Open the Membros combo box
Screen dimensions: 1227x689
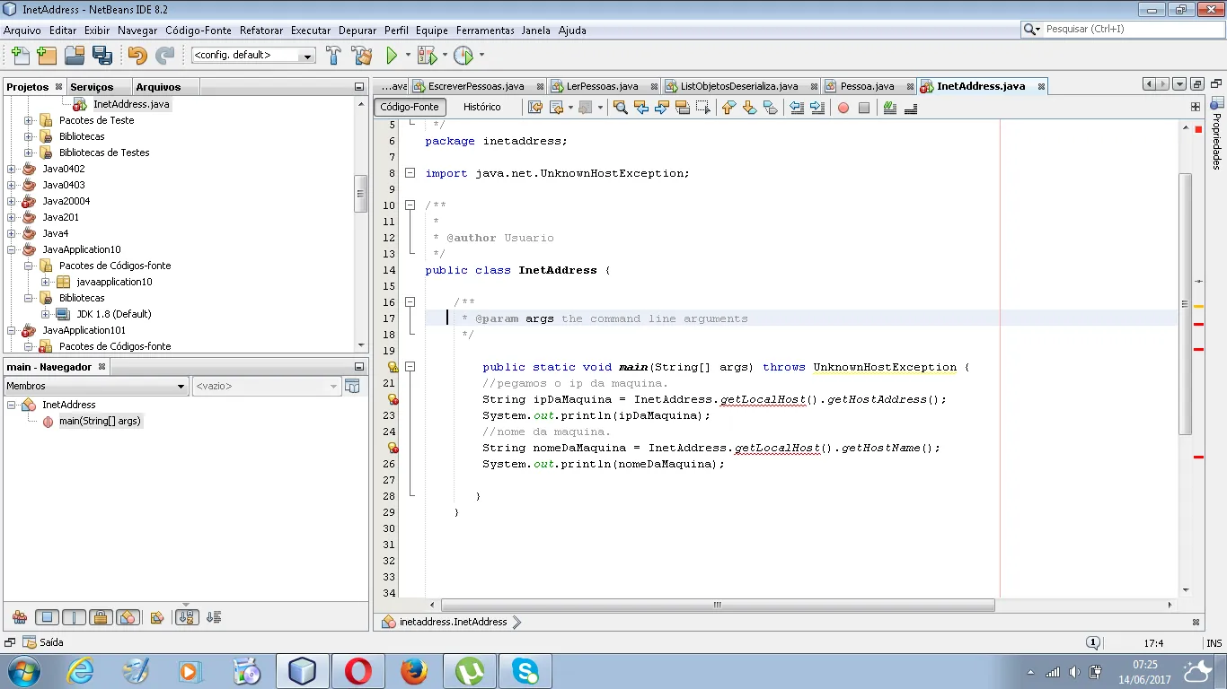click(x=95, y=386)
